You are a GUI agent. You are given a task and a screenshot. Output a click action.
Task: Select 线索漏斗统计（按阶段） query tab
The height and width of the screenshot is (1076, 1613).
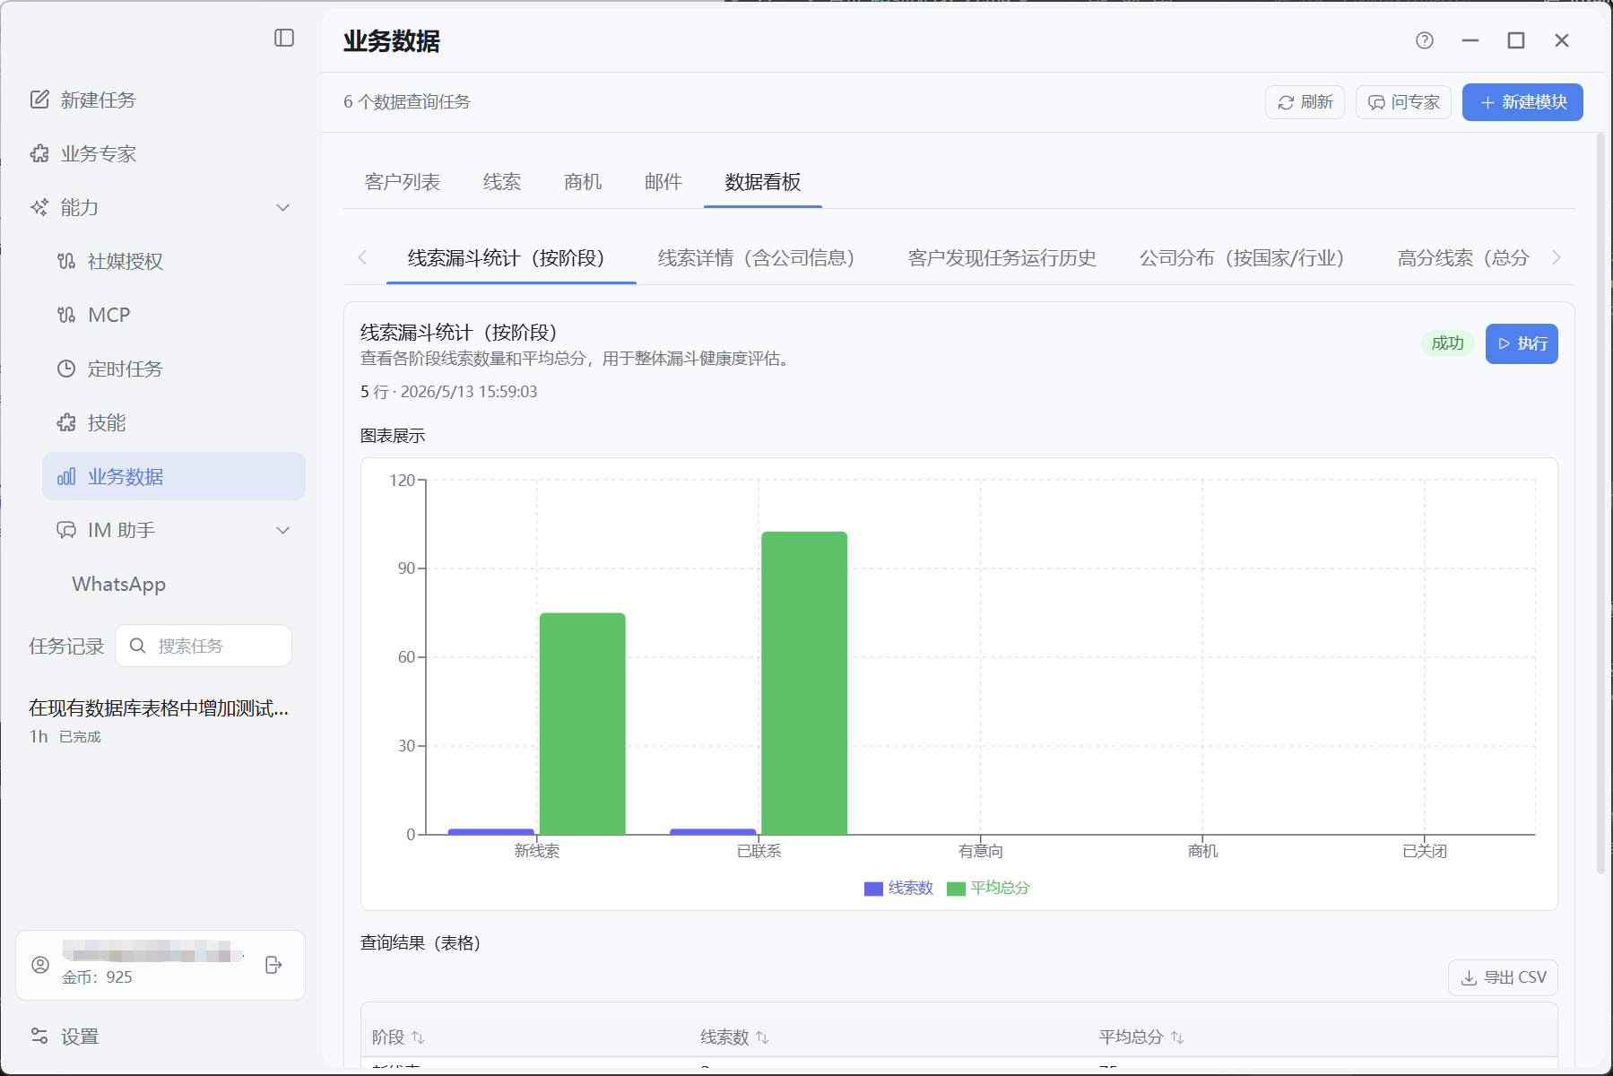(x=511, y=258)
